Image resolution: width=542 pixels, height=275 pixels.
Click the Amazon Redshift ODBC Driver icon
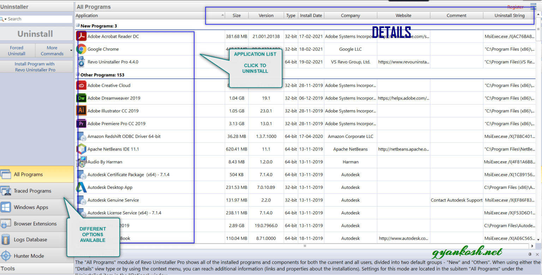(82, 136)
